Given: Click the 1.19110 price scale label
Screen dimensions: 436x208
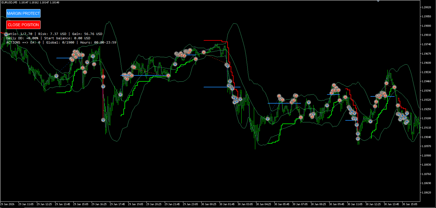Looking at the screenshot, I should click(426, 128).
